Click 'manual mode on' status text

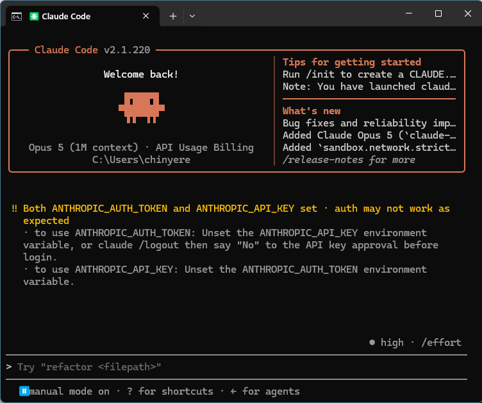pos(69,391)
